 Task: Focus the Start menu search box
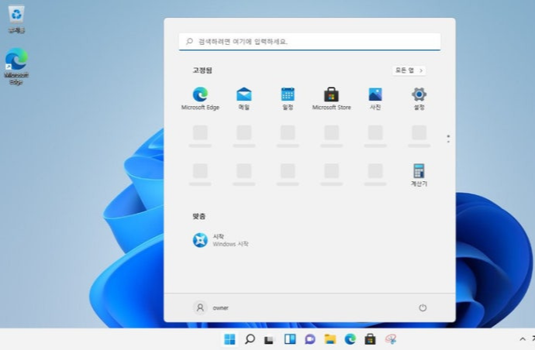[x=309, y=42]
